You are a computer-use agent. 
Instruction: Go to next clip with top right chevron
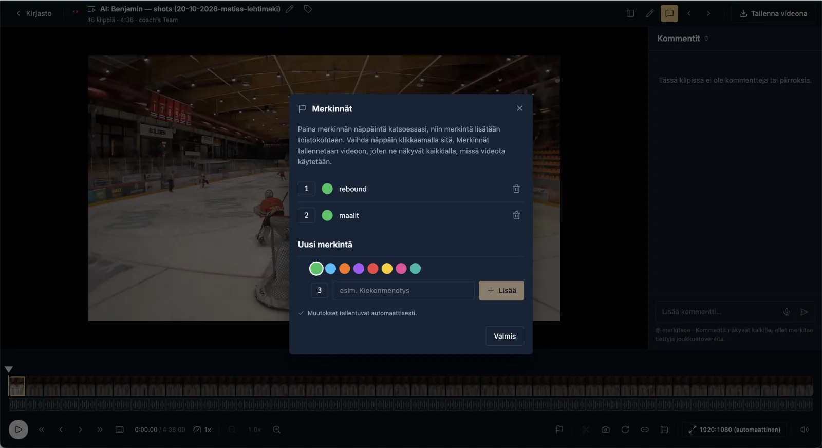click(708, 13)
